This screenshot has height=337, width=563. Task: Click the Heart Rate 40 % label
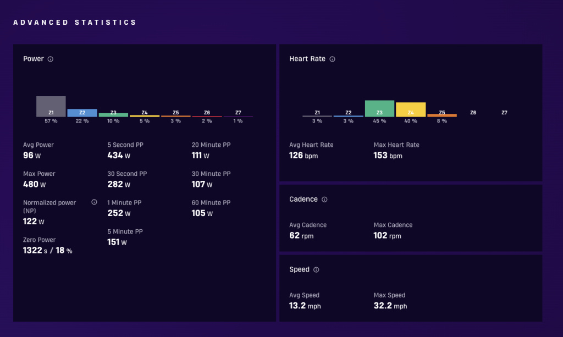click(x=411, y=121)
